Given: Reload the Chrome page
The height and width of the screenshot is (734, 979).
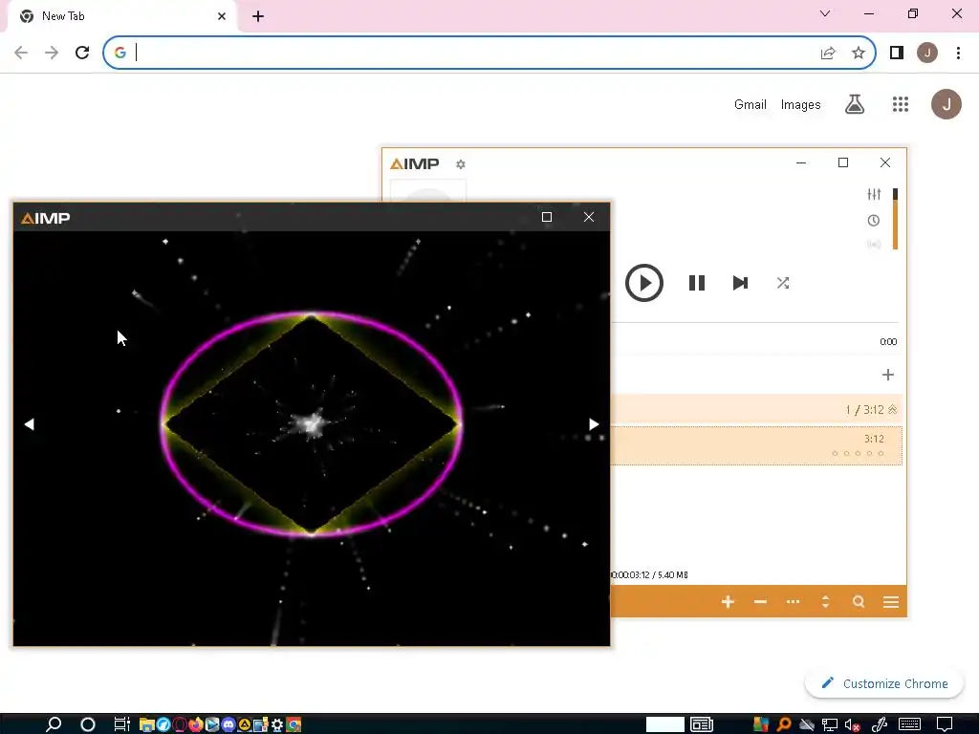Looking at the screenshot, I should [82, 53].
